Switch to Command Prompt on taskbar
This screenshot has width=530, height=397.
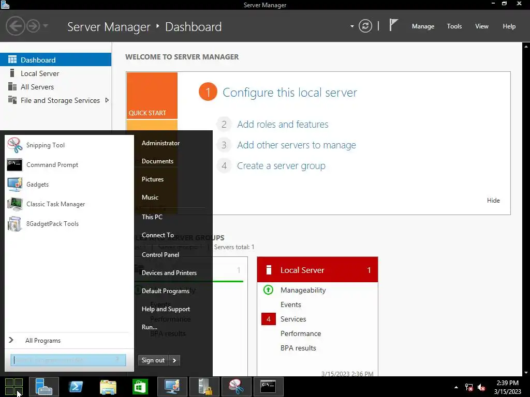tap(268, 387)
